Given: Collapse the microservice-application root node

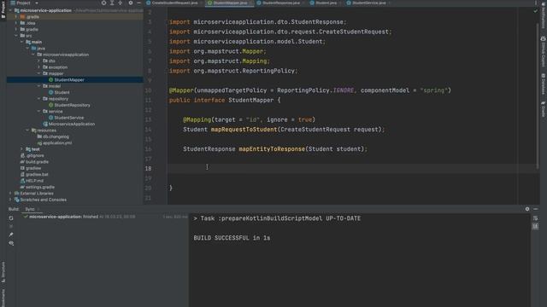Looking at the screenshot, I should pos(10,10).
